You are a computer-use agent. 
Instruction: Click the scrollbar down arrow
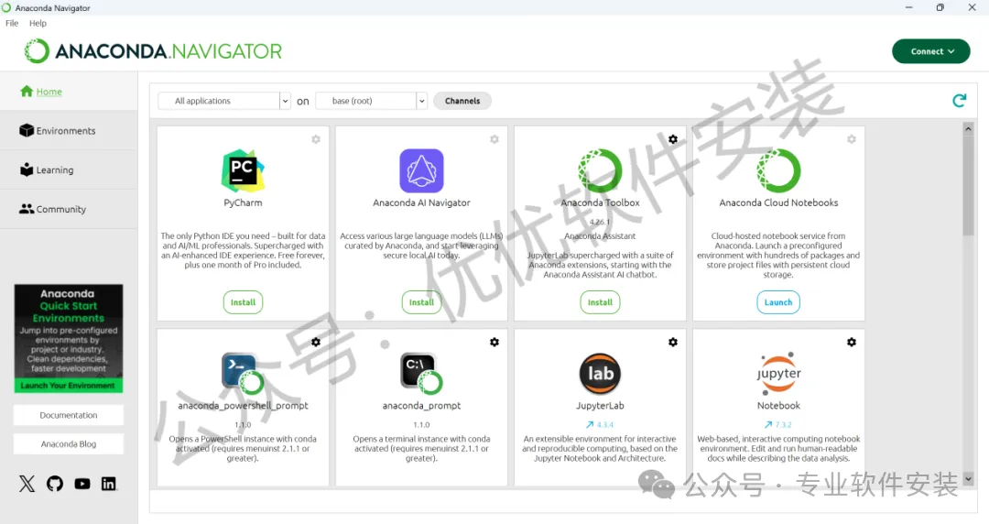[968, 479]
